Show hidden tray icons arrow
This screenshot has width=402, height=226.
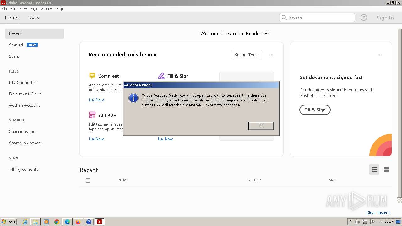point(350,222)
